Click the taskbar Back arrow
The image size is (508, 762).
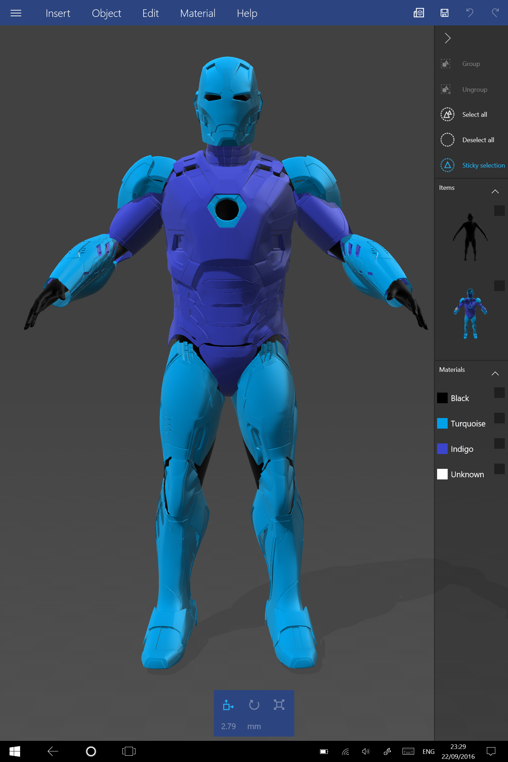pos(53,751)
